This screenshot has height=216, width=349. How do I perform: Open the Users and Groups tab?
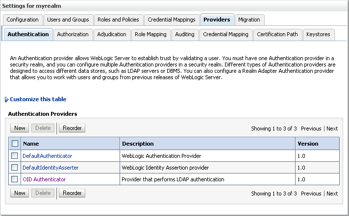coord(68,20)
